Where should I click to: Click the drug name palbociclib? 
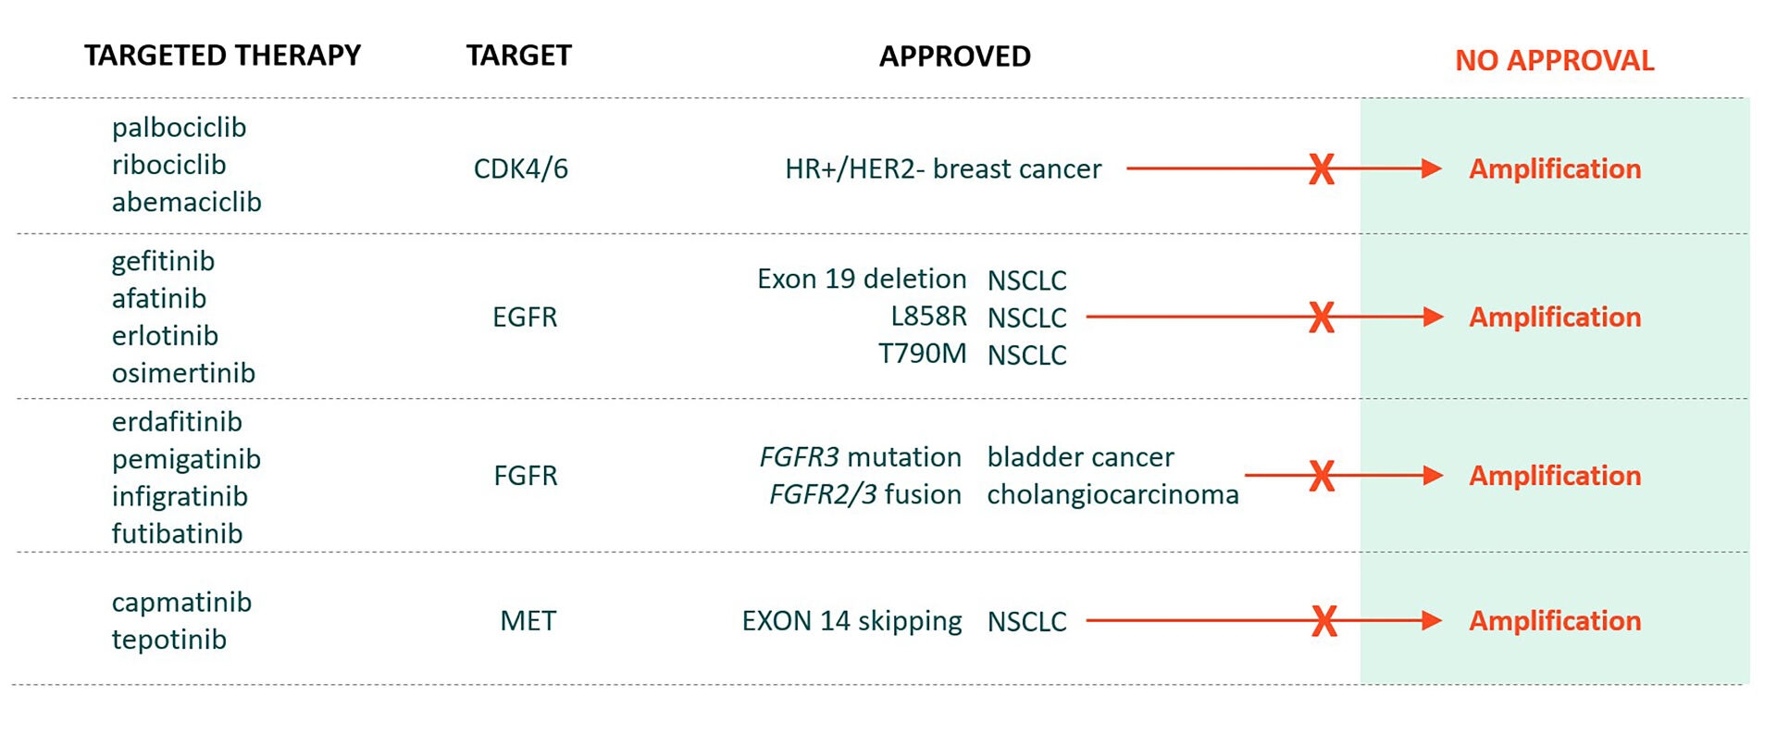click(179, 128)
